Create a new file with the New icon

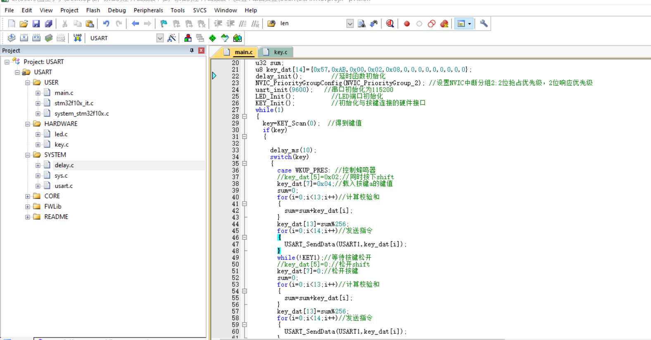tap(12, 24)
